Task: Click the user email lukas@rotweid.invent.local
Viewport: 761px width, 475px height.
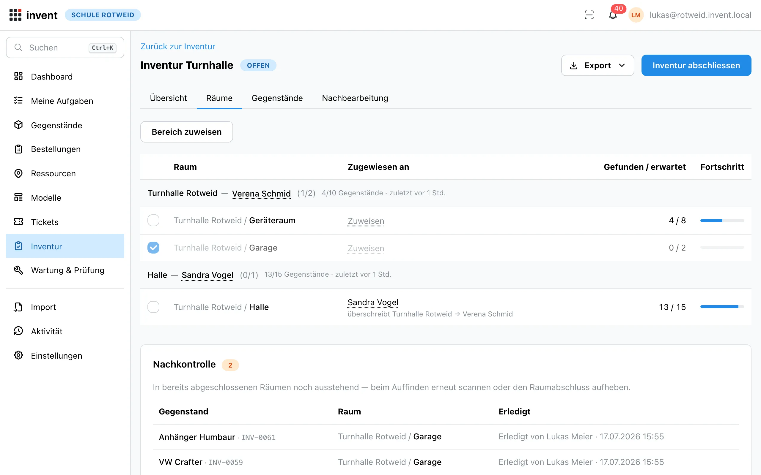Action: click(700, 15)
